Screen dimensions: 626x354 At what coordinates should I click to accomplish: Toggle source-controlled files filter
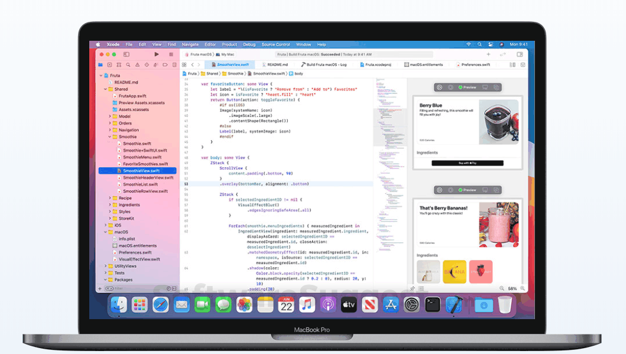pos(174,288)
